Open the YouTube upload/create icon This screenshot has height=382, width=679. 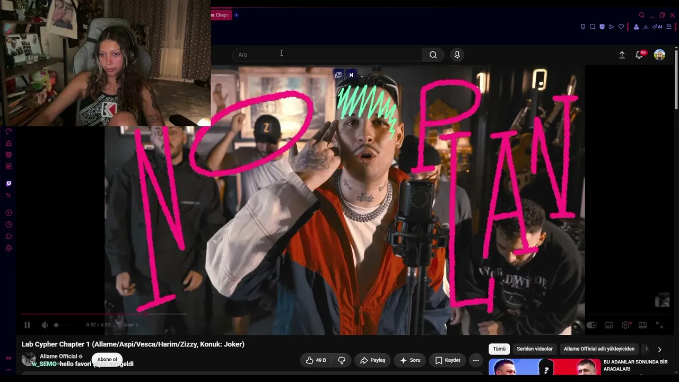coord(622,55)
